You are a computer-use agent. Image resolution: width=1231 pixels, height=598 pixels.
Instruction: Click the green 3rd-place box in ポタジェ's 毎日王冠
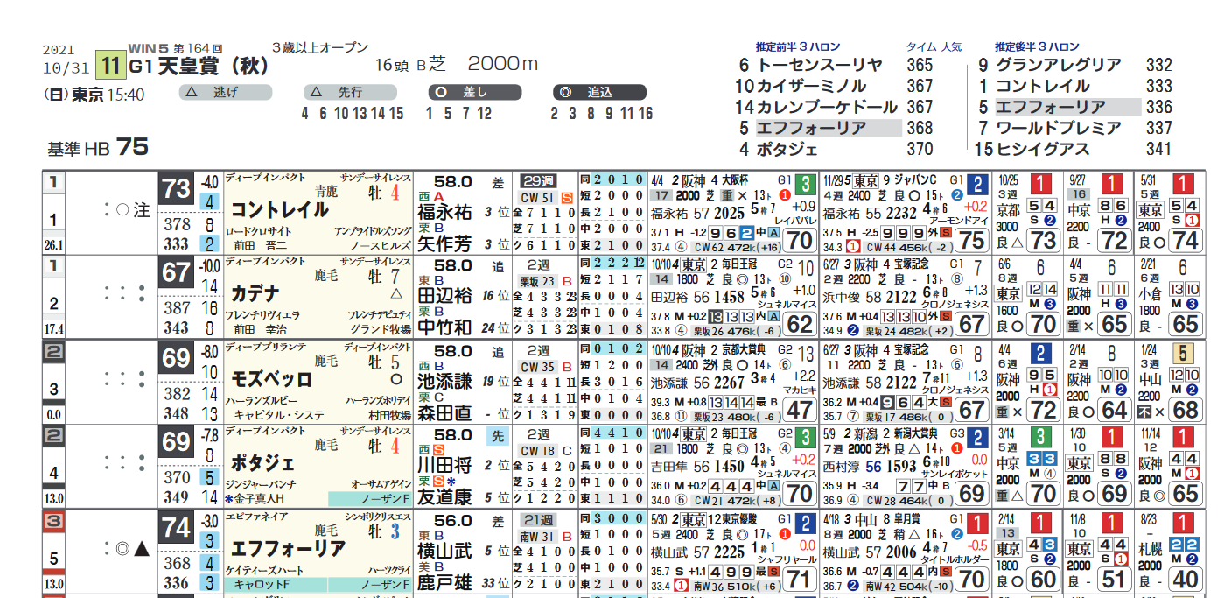[806, 438]
